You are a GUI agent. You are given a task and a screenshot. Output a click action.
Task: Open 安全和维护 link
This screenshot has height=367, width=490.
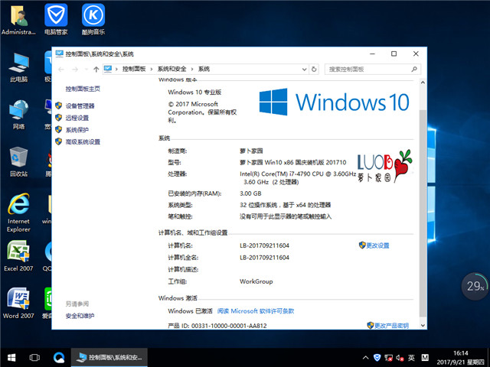click(x=80, y=316)
